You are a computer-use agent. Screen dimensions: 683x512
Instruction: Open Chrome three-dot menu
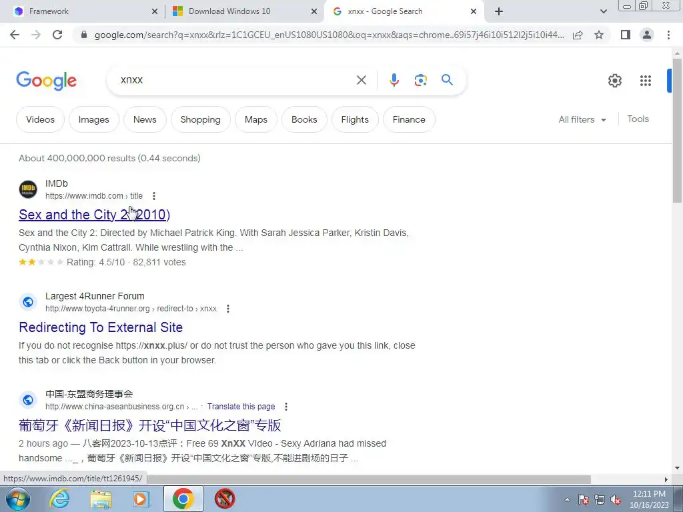pyautogui.click(x=668, y=35)
